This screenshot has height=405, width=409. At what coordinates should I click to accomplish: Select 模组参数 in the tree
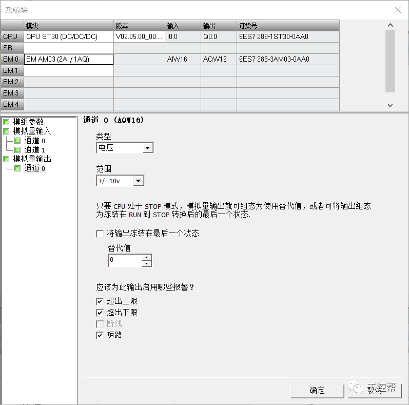(x=28, y=122)
